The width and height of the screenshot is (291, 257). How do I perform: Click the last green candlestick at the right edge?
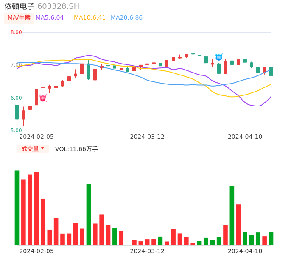pyautogui.click(x=271, y=71)
